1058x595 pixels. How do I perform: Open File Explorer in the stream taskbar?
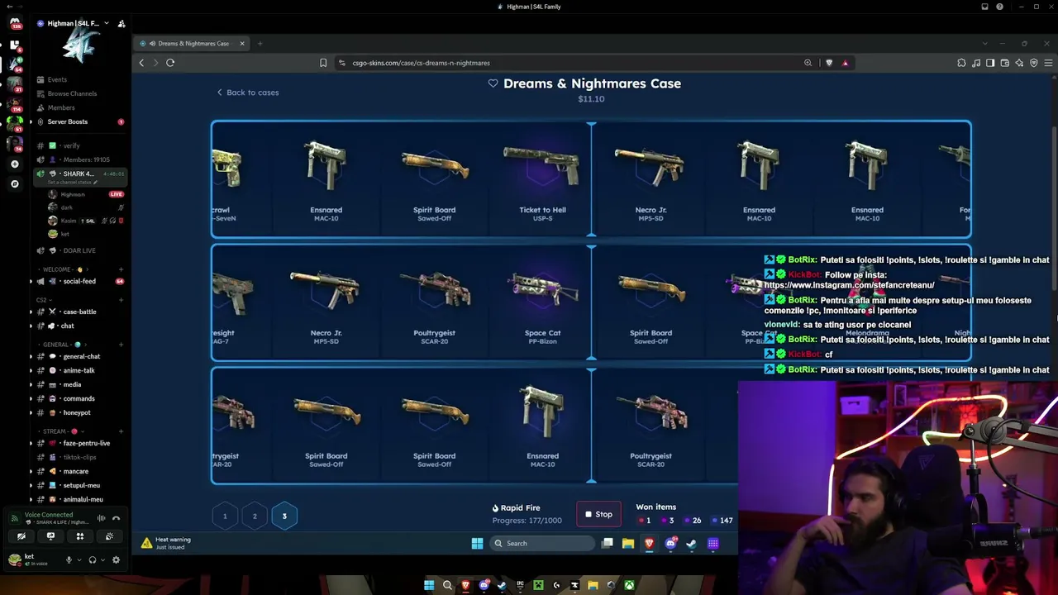(628, 543)
